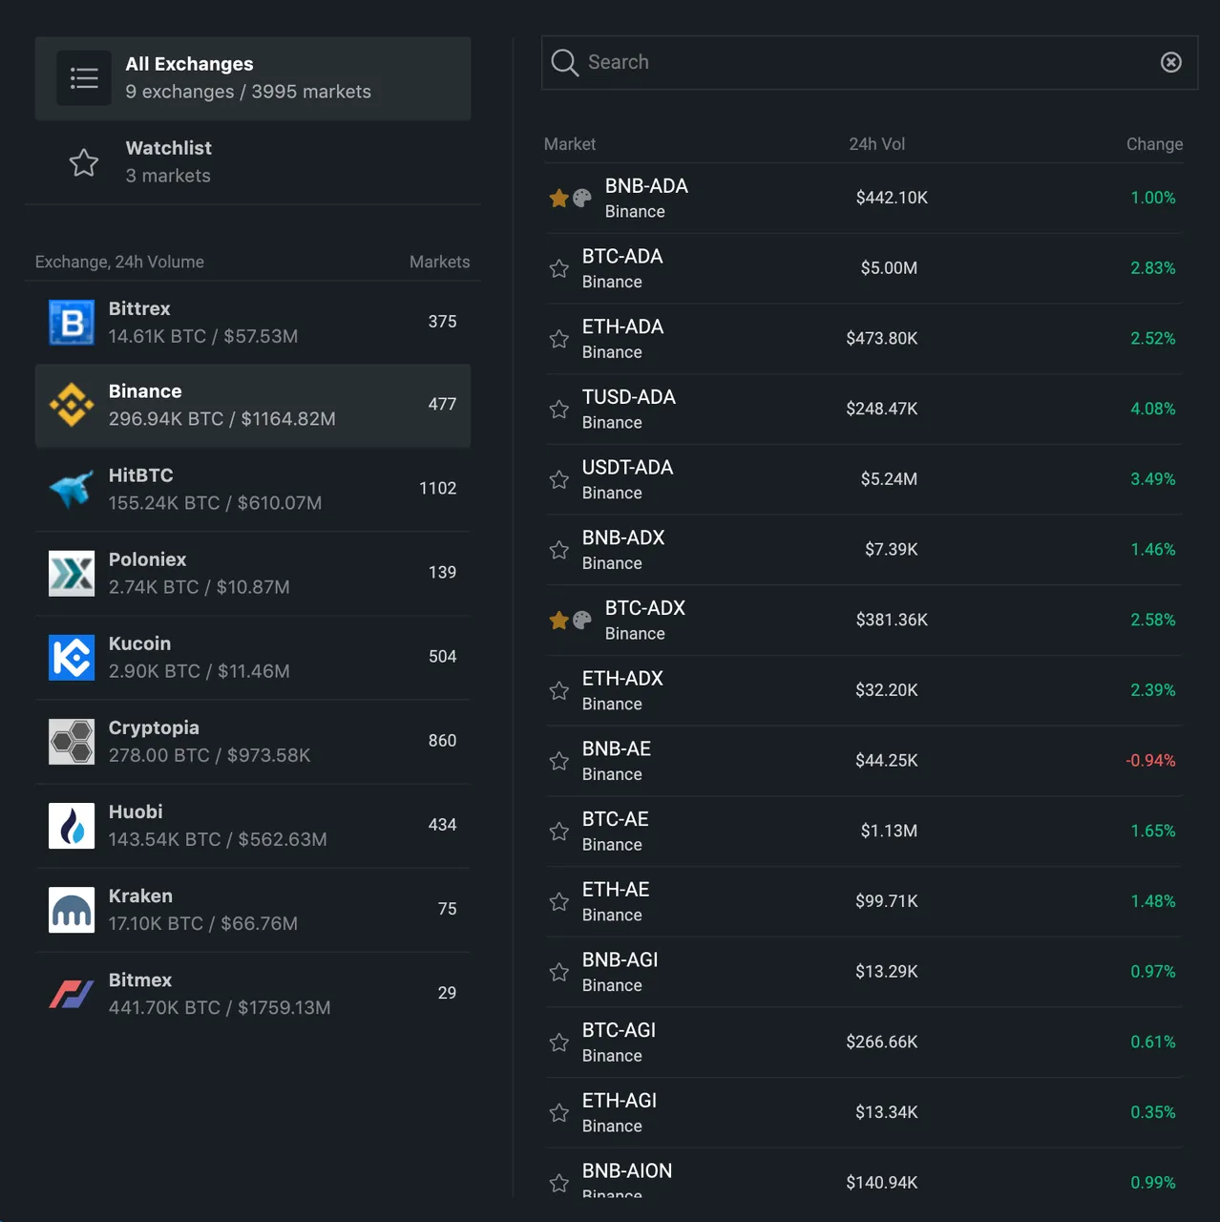Open the ETH-ADX market name
This screenshot has width=1220, height=1222.
pyautogui.click(x=622, y=679)
